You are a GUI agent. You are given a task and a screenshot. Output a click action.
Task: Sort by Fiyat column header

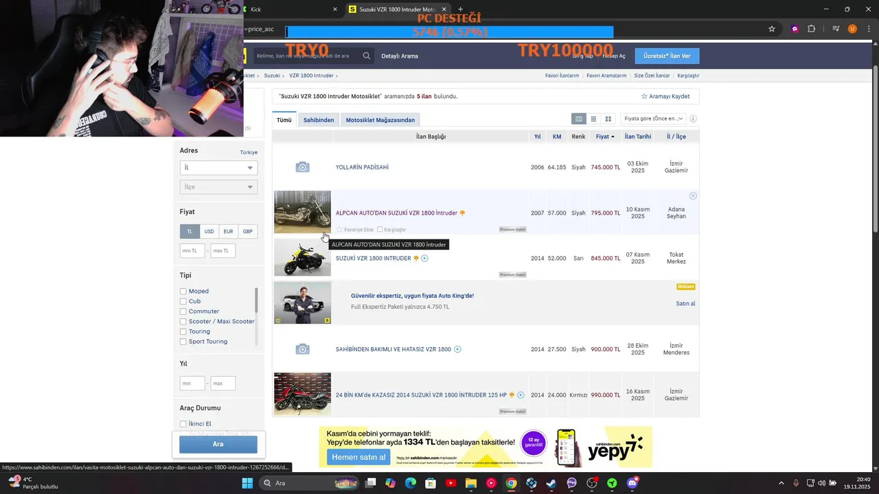coord(605,137)
